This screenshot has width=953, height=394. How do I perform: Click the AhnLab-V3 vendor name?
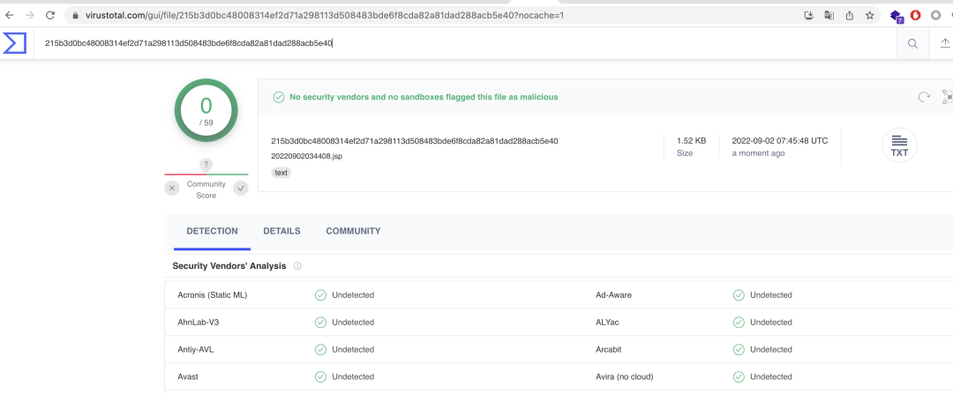(x=199, y=323)
